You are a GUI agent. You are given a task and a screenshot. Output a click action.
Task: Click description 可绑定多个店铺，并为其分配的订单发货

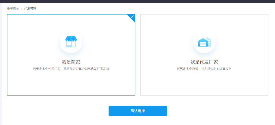(x=204, y=69)
